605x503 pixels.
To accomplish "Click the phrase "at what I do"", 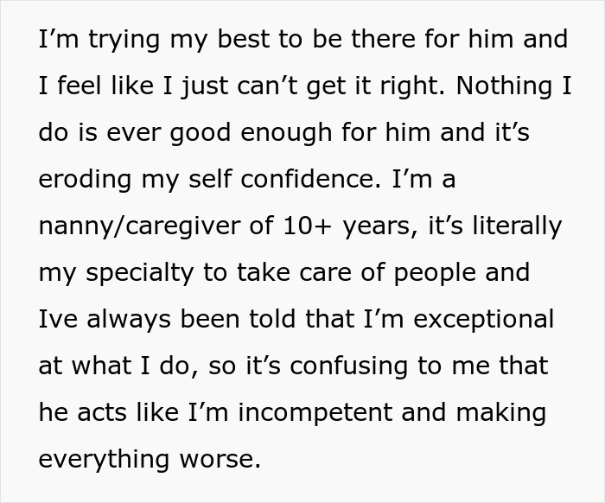I will (116, 366).
